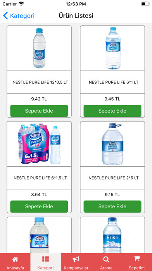Add NESTLE PURE LIFE 6*1,5 LT to cart

tap(39, 206)
